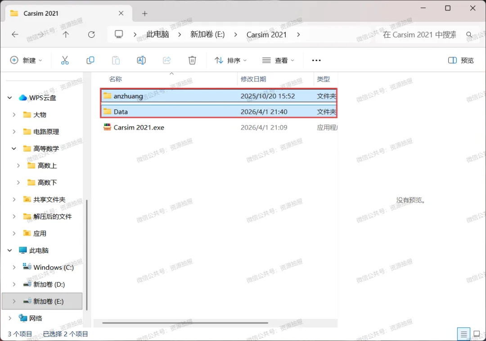Click 新加卷 (E:) in the address breadcrumb
The height and width of the screenshot is (341, 486).
207,34
